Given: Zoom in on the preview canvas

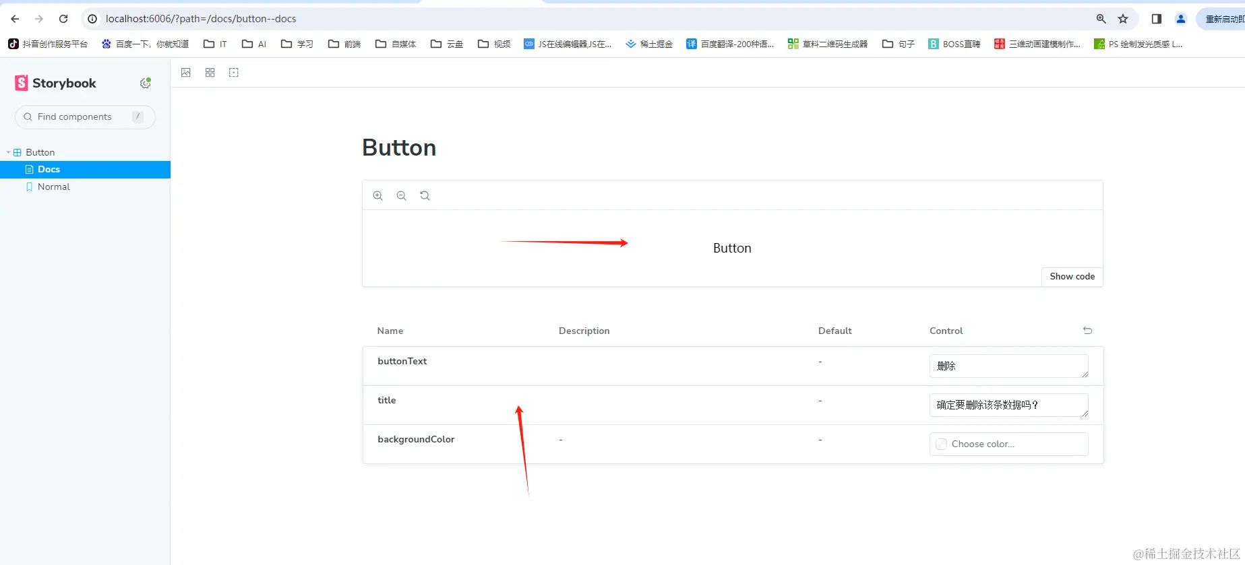Looking at the screenshot, I should click(378, 196).
